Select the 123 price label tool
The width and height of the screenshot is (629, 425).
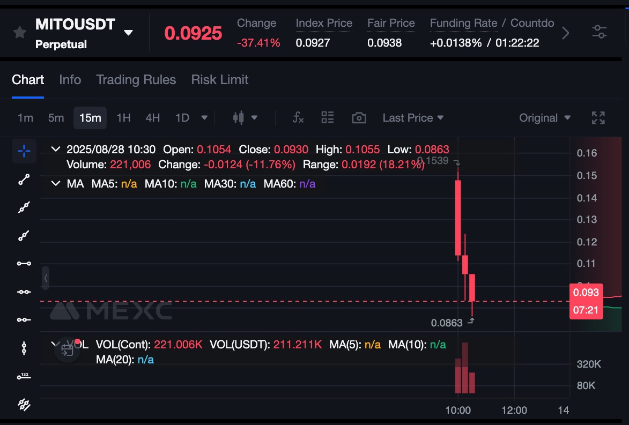coord(24,376)
